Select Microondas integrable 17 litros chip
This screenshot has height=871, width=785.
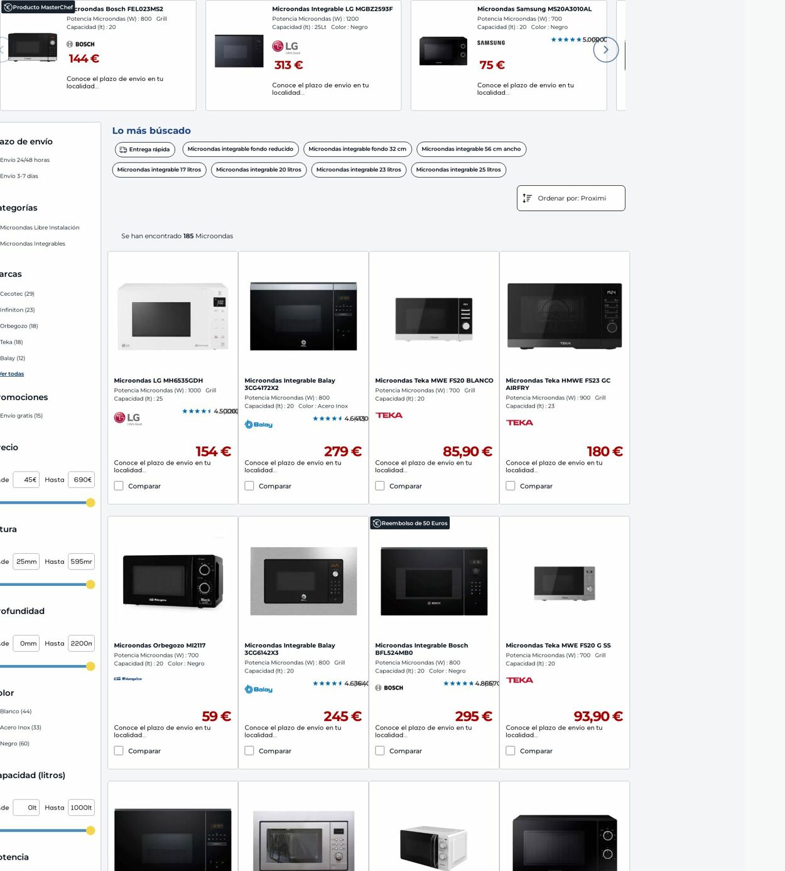coord(160,170)
